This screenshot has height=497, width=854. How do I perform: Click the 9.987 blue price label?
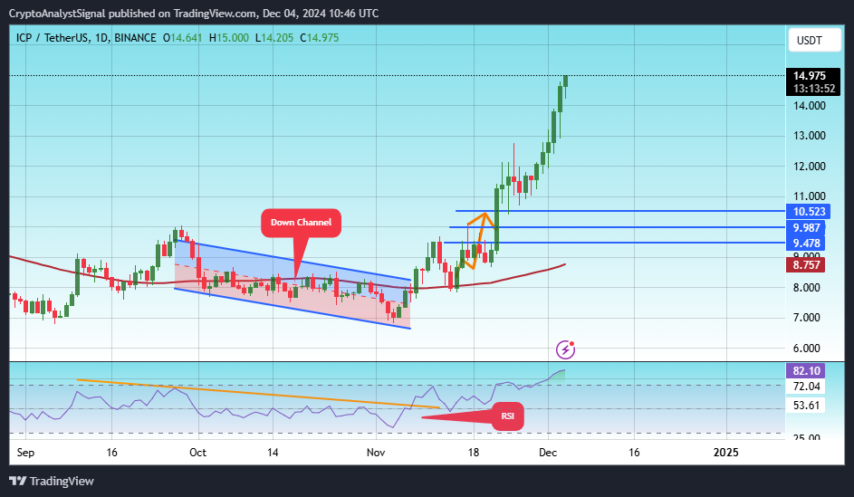(x=806, y=227)
